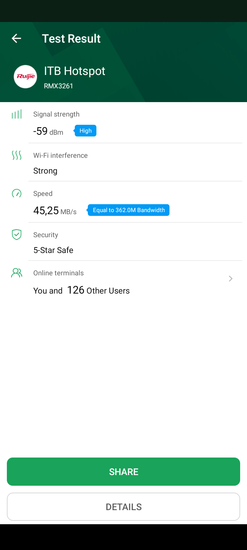Tap the signal strength bars icon
Image resolution: width=247 pixels, height=550 pixels.
tap(16, 114)
